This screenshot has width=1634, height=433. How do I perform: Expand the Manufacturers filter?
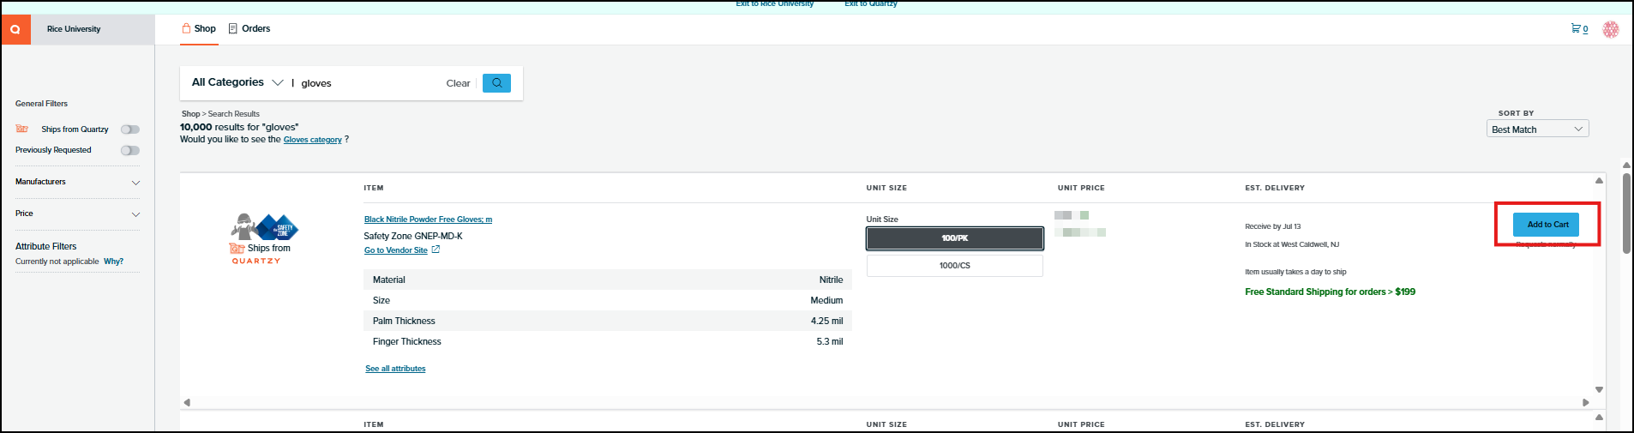77,182
